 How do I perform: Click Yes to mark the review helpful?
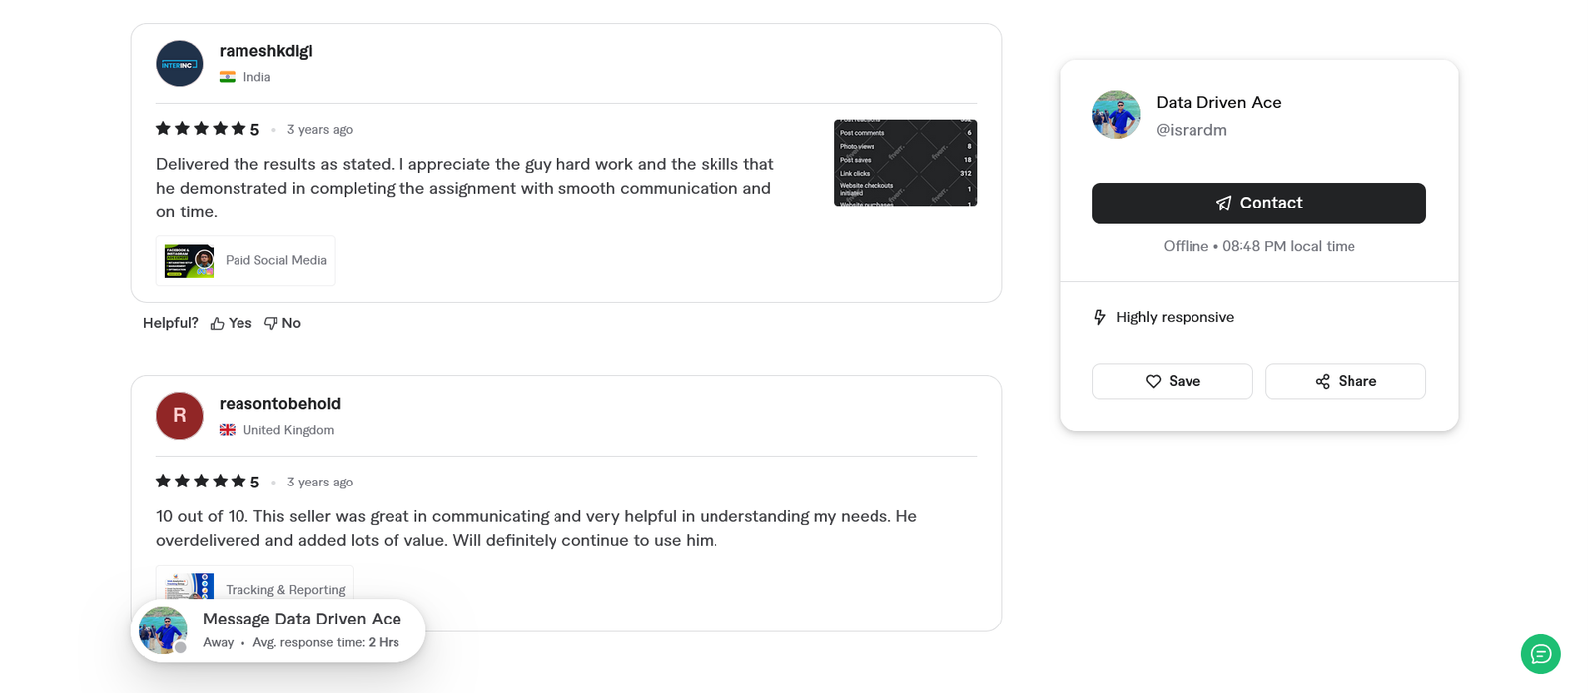pos(238,322)
